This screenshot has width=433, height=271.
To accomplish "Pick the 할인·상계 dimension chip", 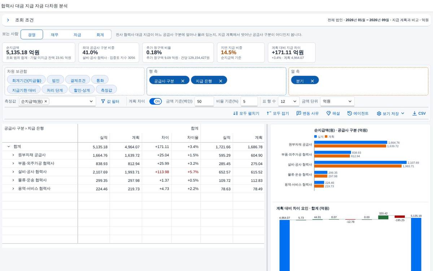I will (x=82, y=90).
